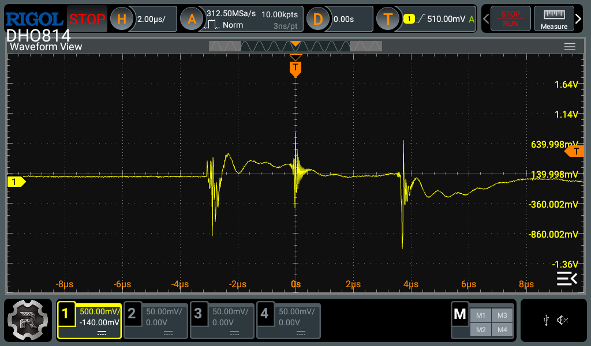Open Waveform View hamburger menu
The image size is (591, 346).
(570, 47)
